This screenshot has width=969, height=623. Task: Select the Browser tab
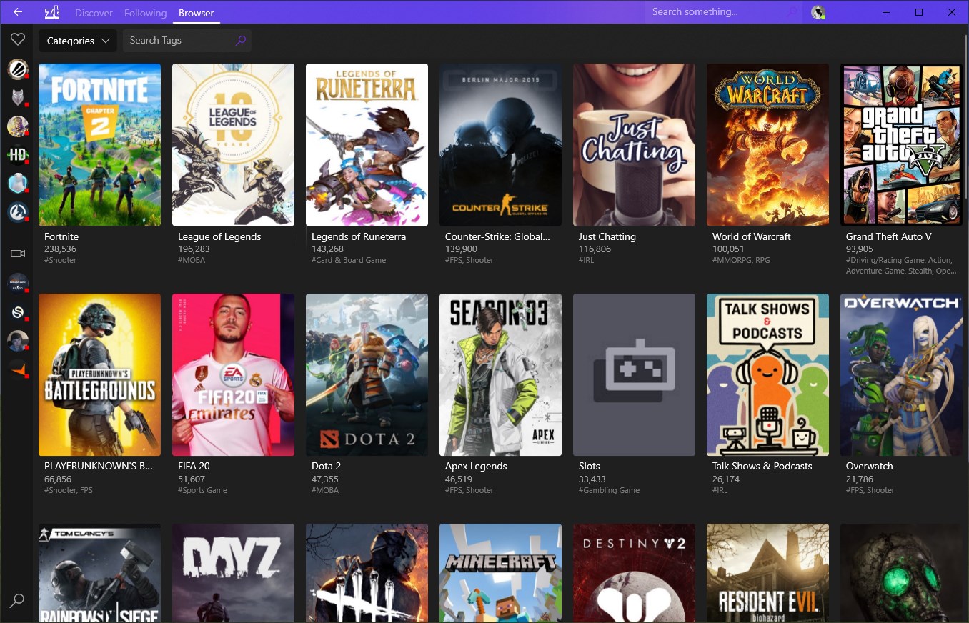196,13
